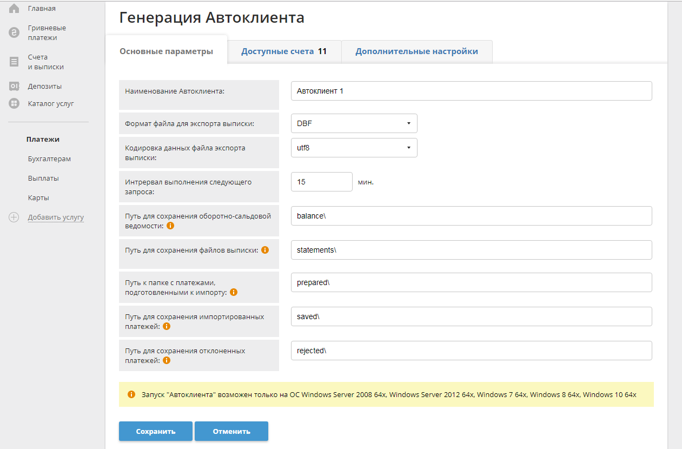Open the Бухгалтерам link in sidebar
The image size is (682, 449).
[49, 159]
